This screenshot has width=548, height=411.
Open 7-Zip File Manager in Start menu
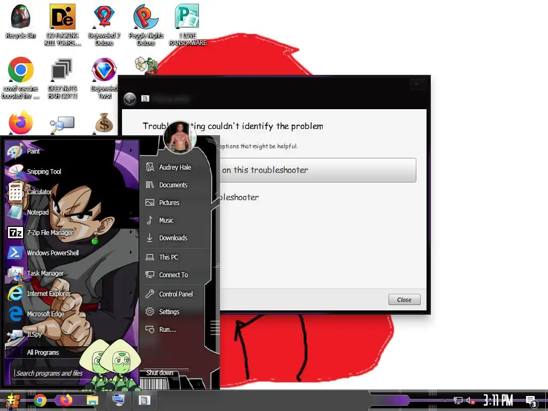pos(72,232)
